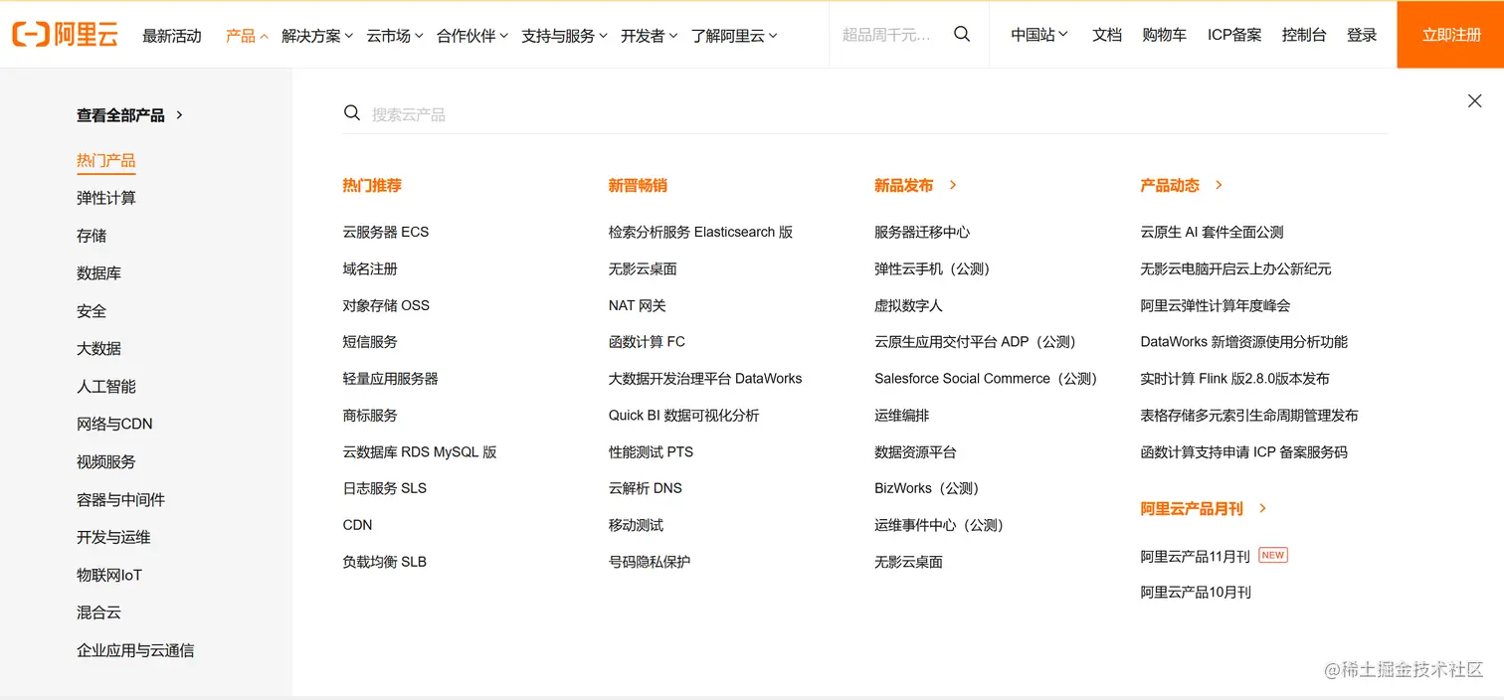Click the arrow next to 新品发布
Viewport: 1504px width, 700px height.
point(953,185)
